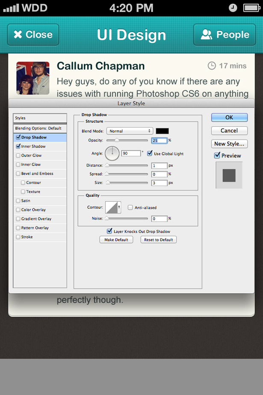Click the signal strength bars icon
Viewport: 263px width, 395px height.
(10, 8)
